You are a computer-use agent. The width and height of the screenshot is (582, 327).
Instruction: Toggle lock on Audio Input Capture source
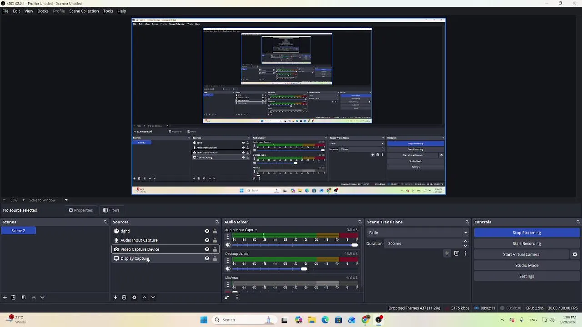(215, 240)
